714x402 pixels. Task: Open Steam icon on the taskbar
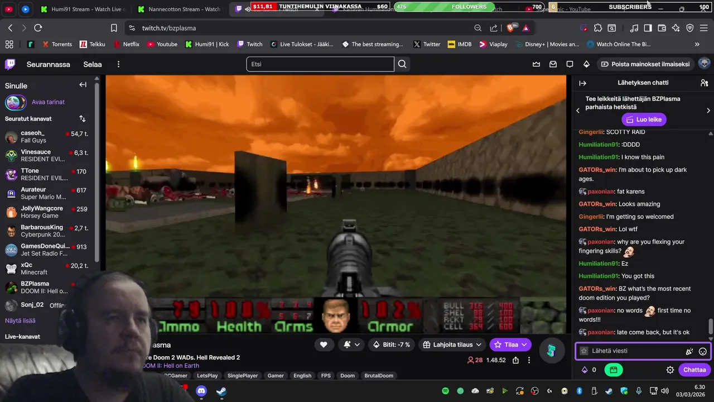221,391
